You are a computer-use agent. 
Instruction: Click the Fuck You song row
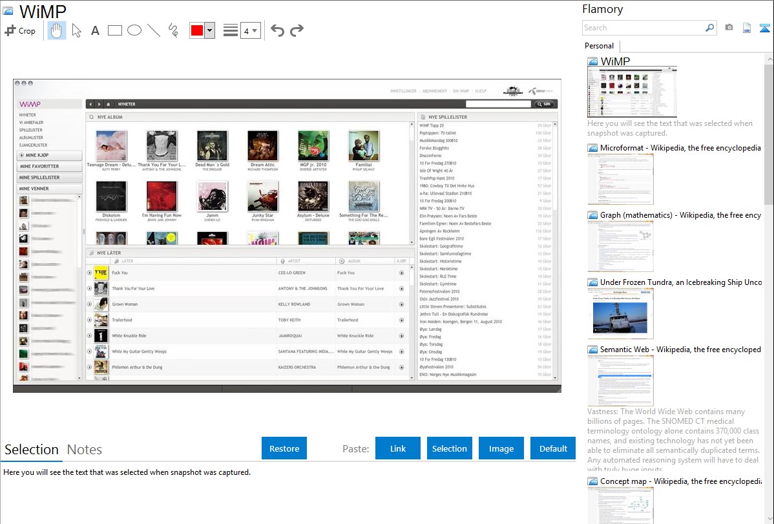coord(247,273)
